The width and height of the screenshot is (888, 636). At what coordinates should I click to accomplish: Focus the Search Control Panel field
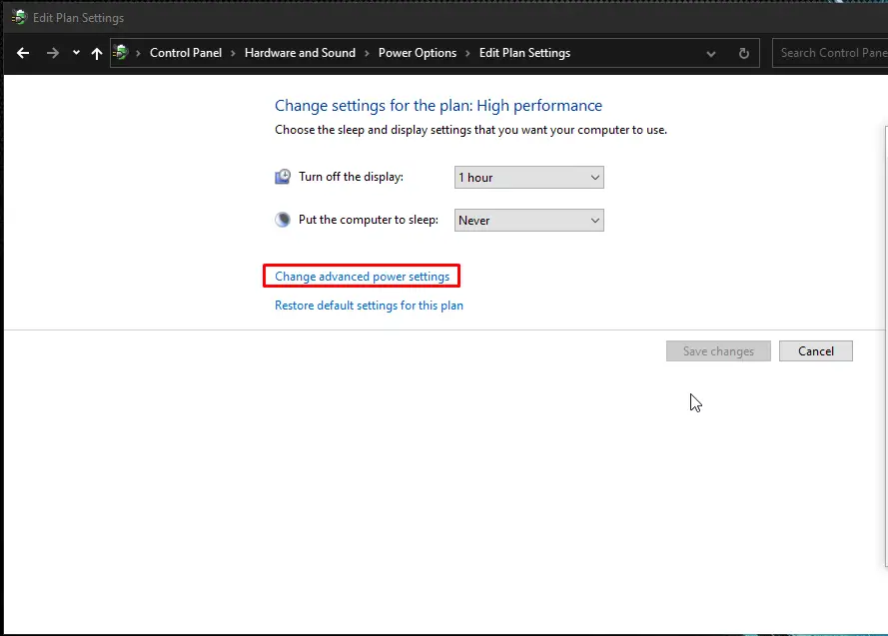click(x=830, y=53)
